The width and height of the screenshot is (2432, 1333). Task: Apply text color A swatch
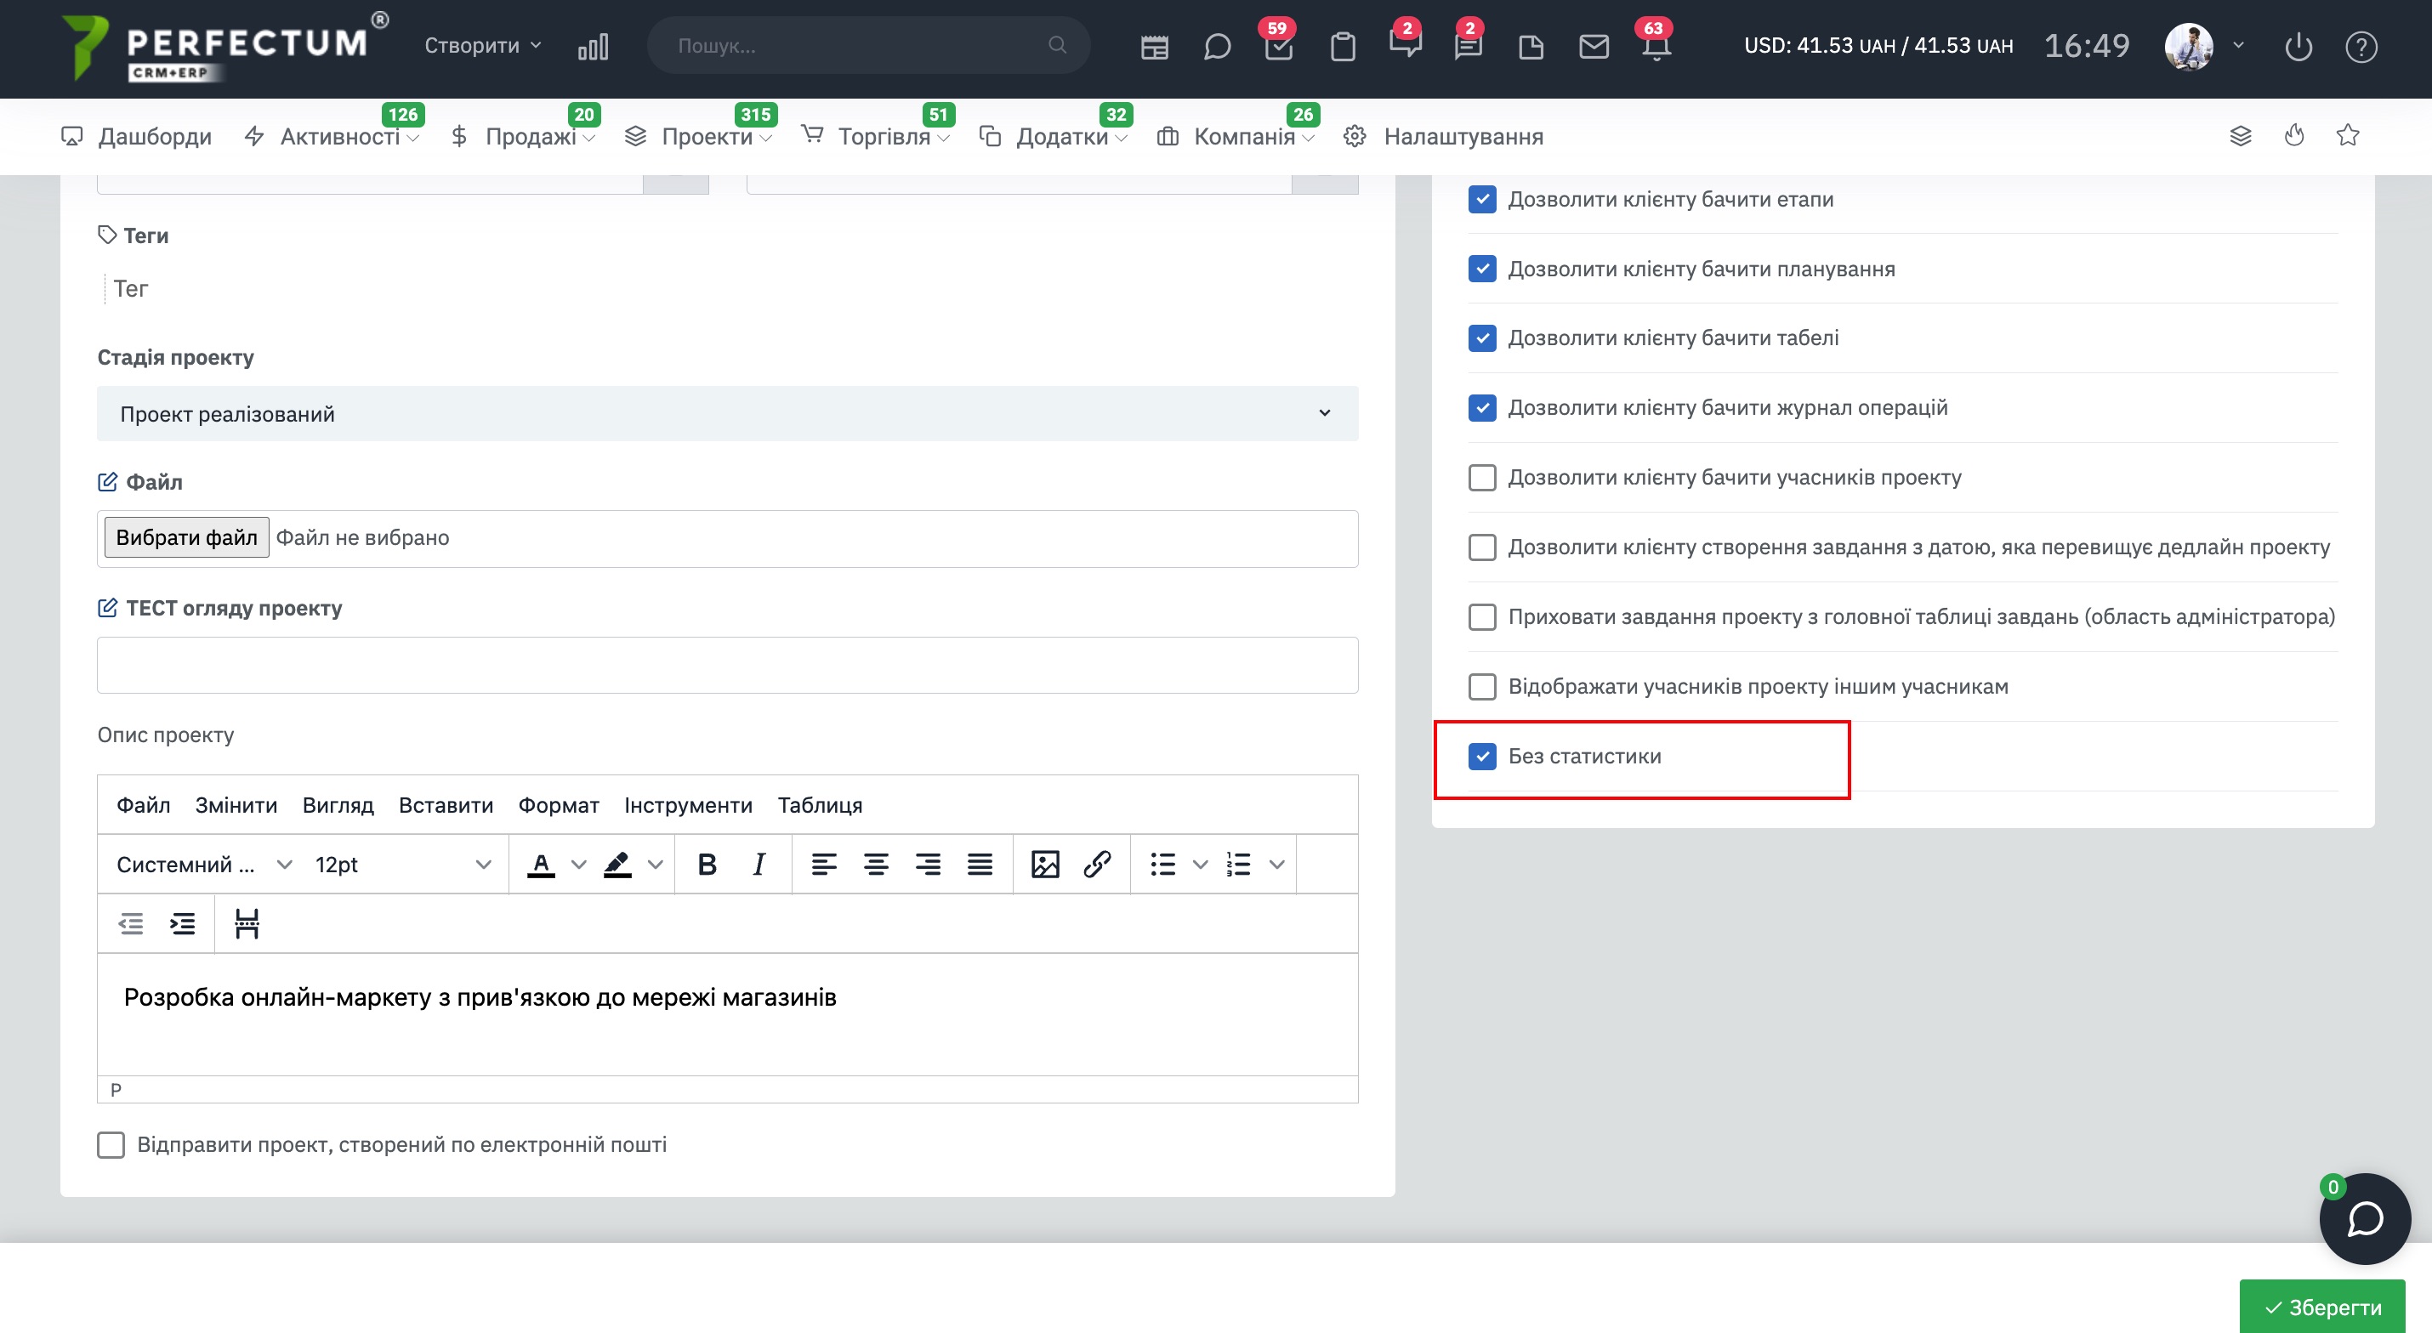540,864
